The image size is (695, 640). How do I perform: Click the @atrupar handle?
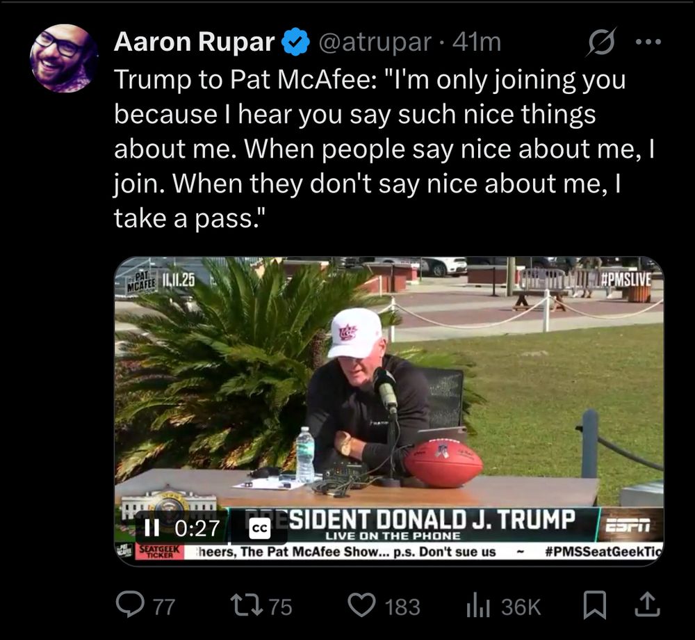[x=374, y=42]
